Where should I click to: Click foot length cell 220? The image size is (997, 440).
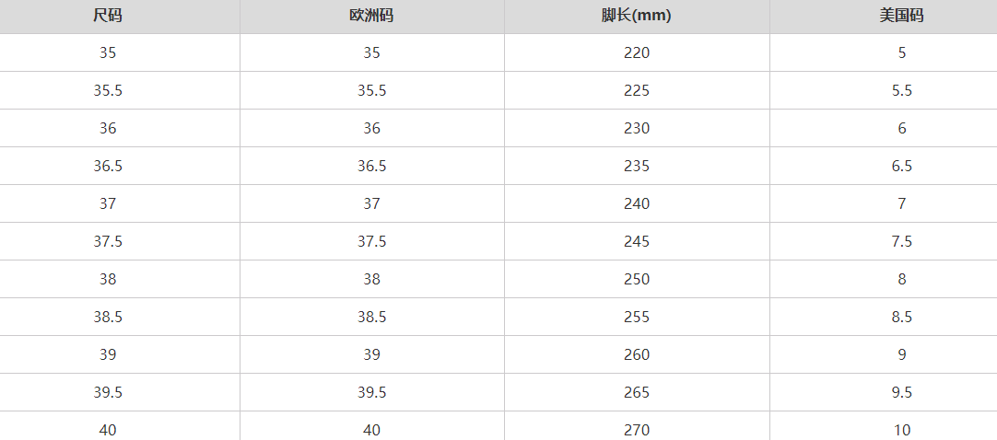637,52
